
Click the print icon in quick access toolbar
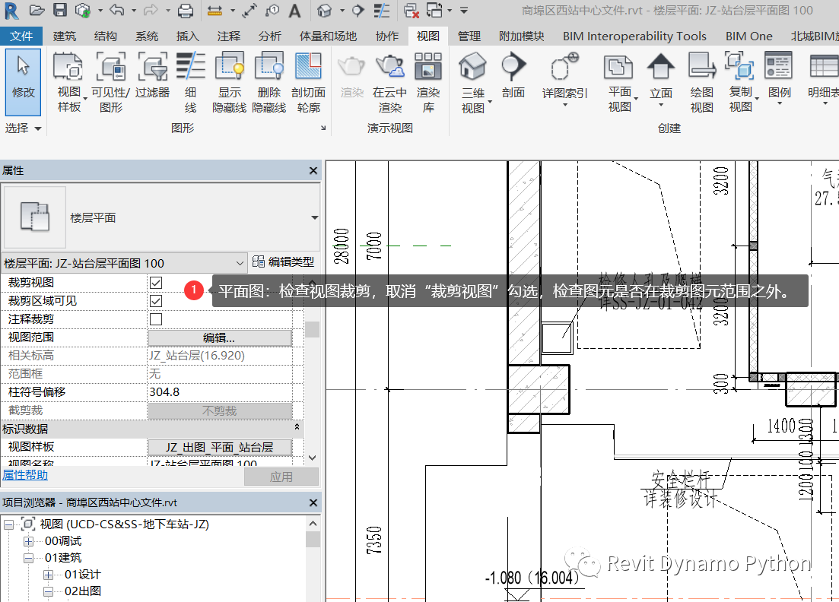tap(185, 10)
